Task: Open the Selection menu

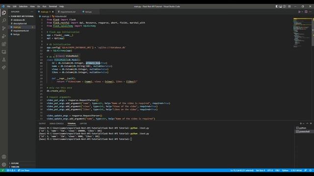Action: [23, 6]
